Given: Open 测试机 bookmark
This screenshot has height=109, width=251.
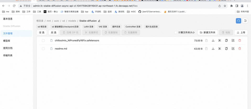Looking at the screenshot, I should click(119, 12).
